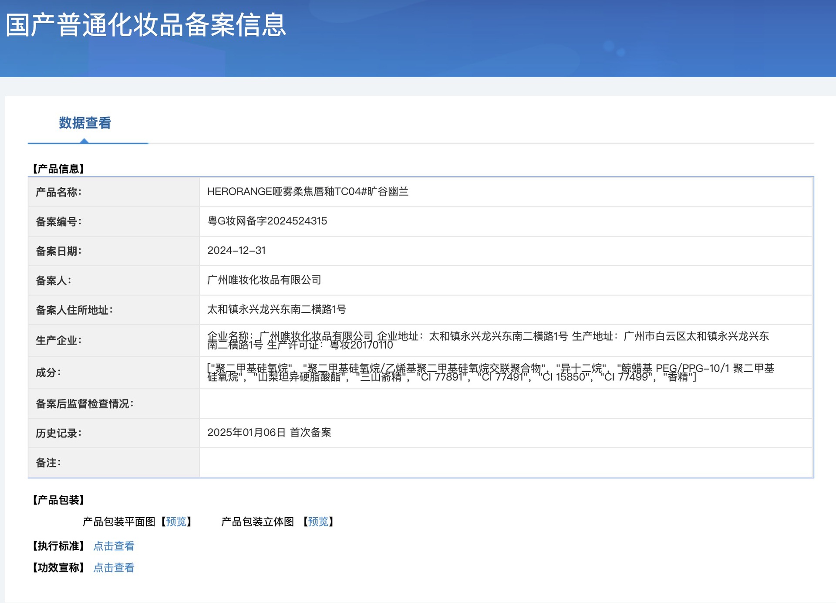
Task: Click the 产品包装立体图 label
Action: (257, 522)
